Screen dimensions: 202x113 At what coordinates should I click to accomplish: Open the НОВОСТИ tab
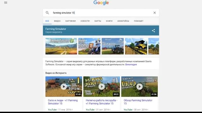pyautogui.click(x=85, y=21)
